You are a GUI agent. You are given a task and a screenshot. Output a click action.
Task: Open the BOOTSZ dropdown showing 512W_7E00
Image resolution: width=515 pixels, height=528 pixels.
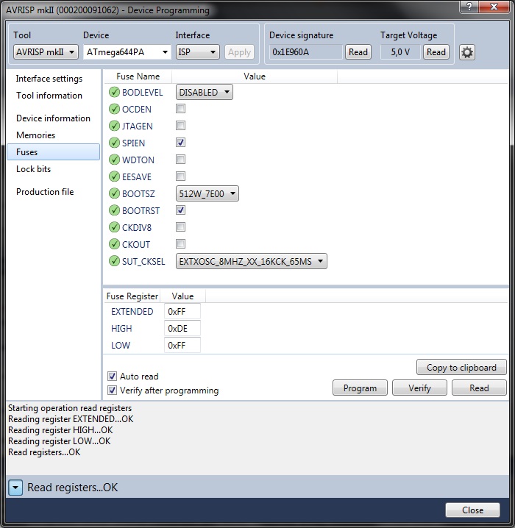tap(207, 193)
